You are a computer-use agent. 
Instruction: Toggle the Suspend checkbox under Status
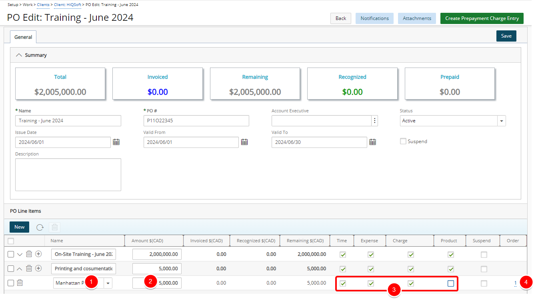[403, 141]
